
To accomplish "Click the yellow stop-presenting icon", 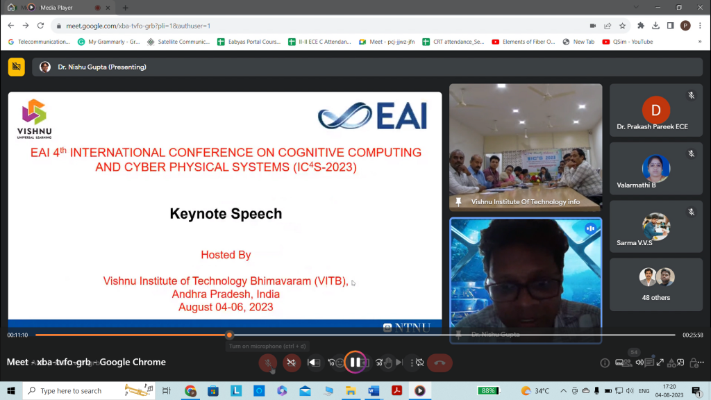I will click(x=17, y=67).
